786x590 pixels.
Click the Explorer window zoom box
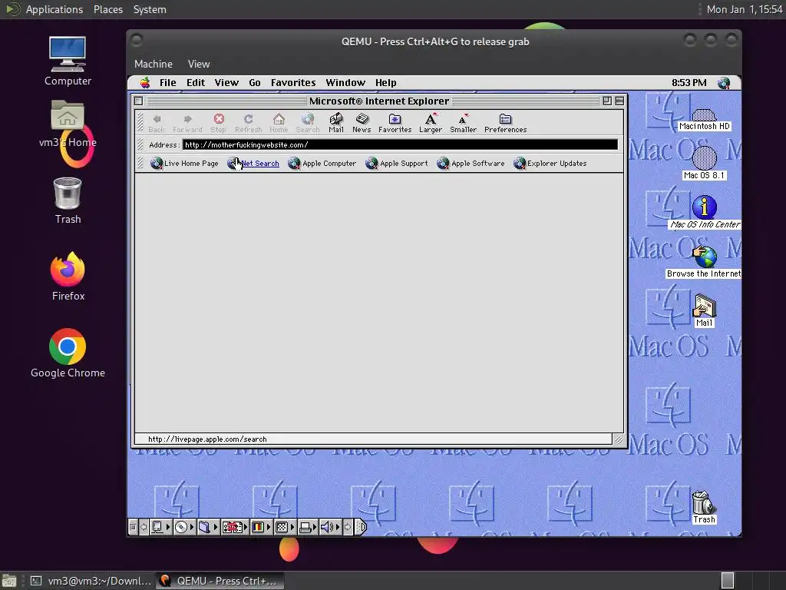click(x=607, y=101)
